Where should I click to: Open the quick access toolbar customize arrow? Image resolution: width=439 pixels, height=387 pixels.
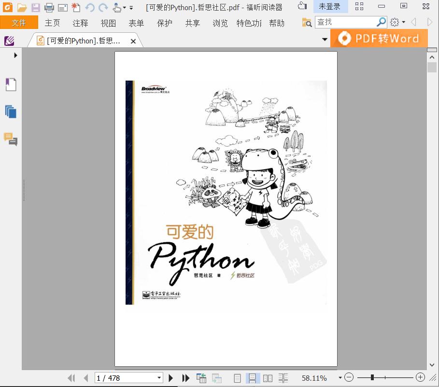pos(131,8)
